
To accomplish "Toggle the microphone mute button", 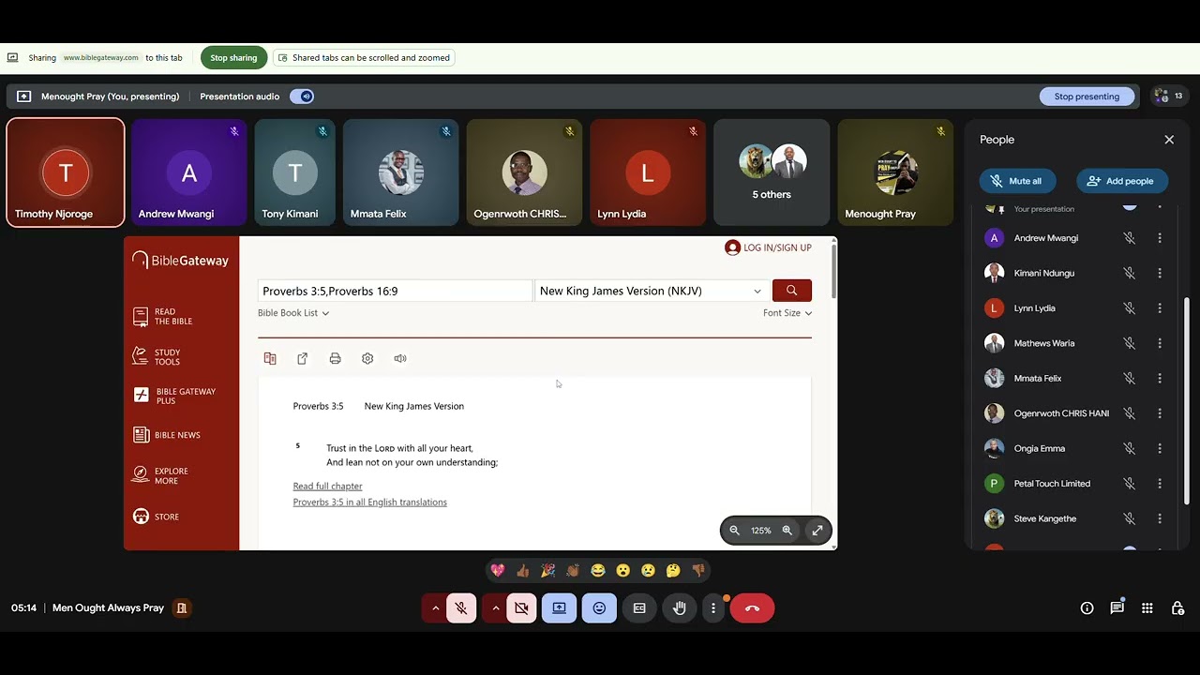I will (461, 608).
